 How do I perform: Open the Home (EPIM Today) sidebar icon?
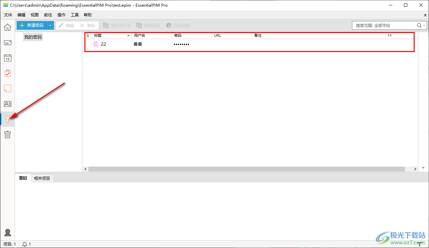coord(7,27)
